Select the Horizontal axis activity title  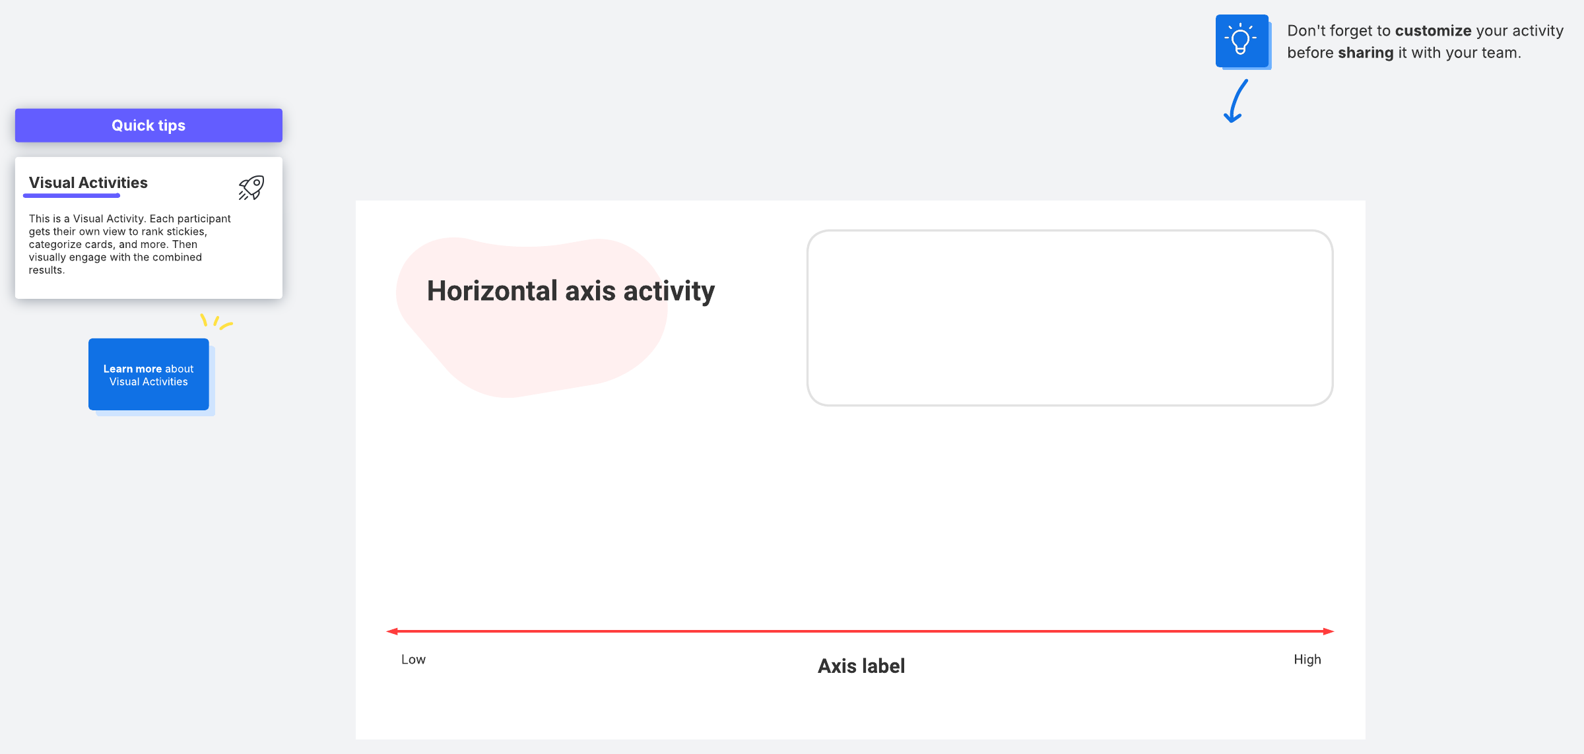point(570,291)
